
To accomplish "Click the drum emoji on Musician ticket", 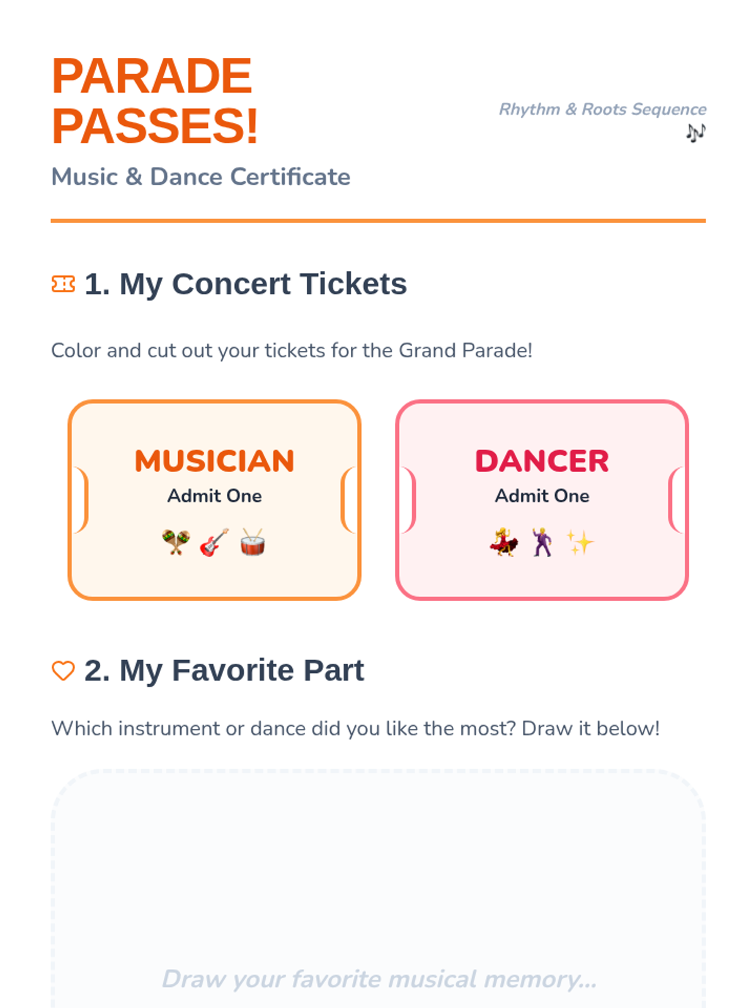I will pyautogui.click(x=253, y=542).
